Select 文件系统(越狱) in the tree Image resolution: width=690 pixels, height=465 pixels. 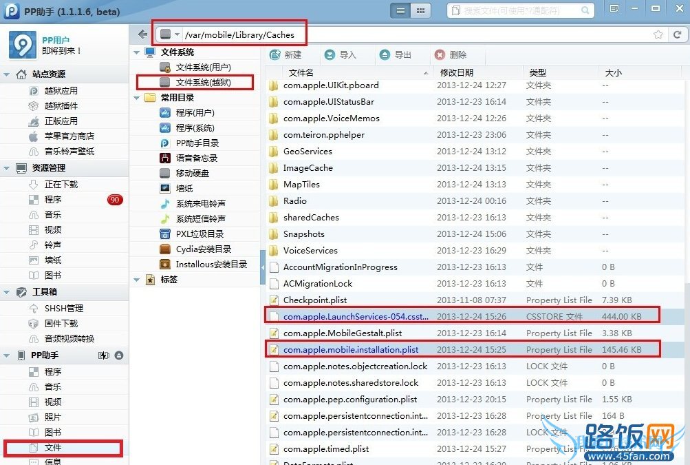pyautogui.click(x=195, y=83)
